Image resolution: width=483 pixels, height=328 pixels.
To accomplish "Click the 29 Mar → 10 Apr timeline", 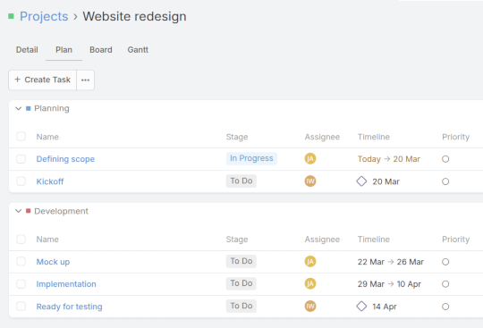I will click(389, 284).
